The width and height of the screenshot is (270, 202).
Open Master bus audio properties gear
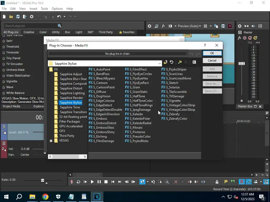(x=239, y=26)
